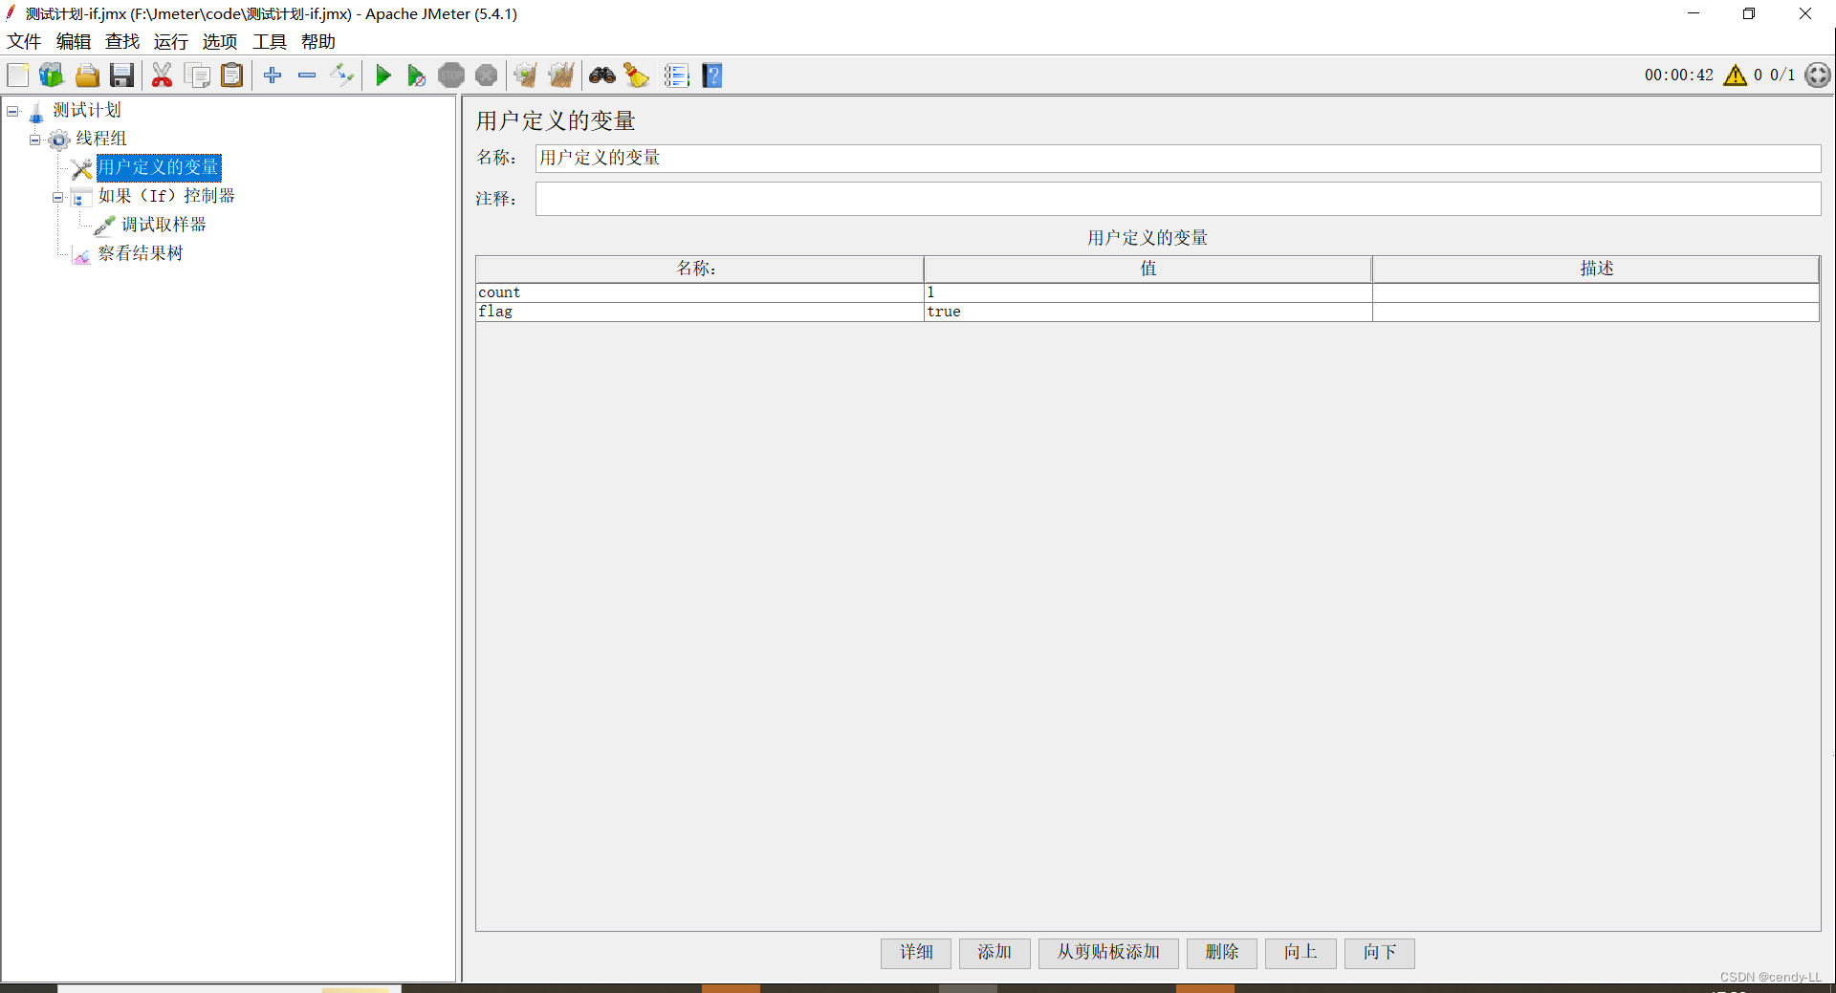
Task: Open the Templates icon in toolbar
Action: (52, 76)
